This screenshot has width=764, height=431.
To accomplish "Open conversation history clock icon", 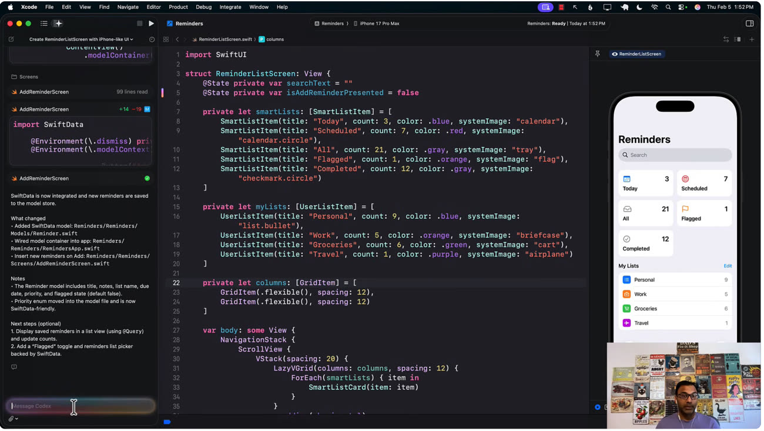I will point(152,39).
